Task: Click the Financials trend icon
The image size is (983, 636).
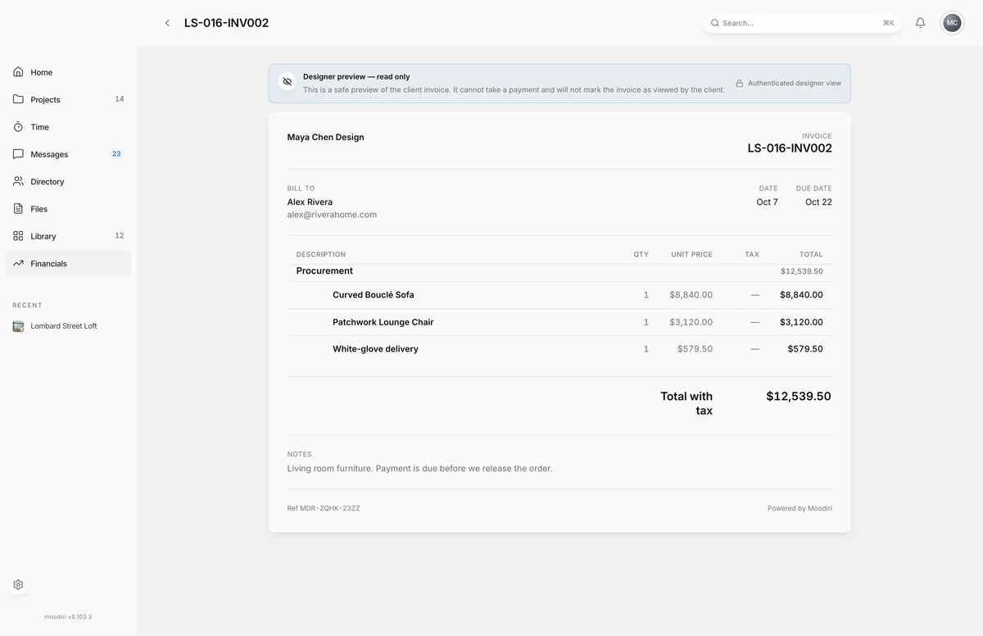Action: click(x=18, y=263)
